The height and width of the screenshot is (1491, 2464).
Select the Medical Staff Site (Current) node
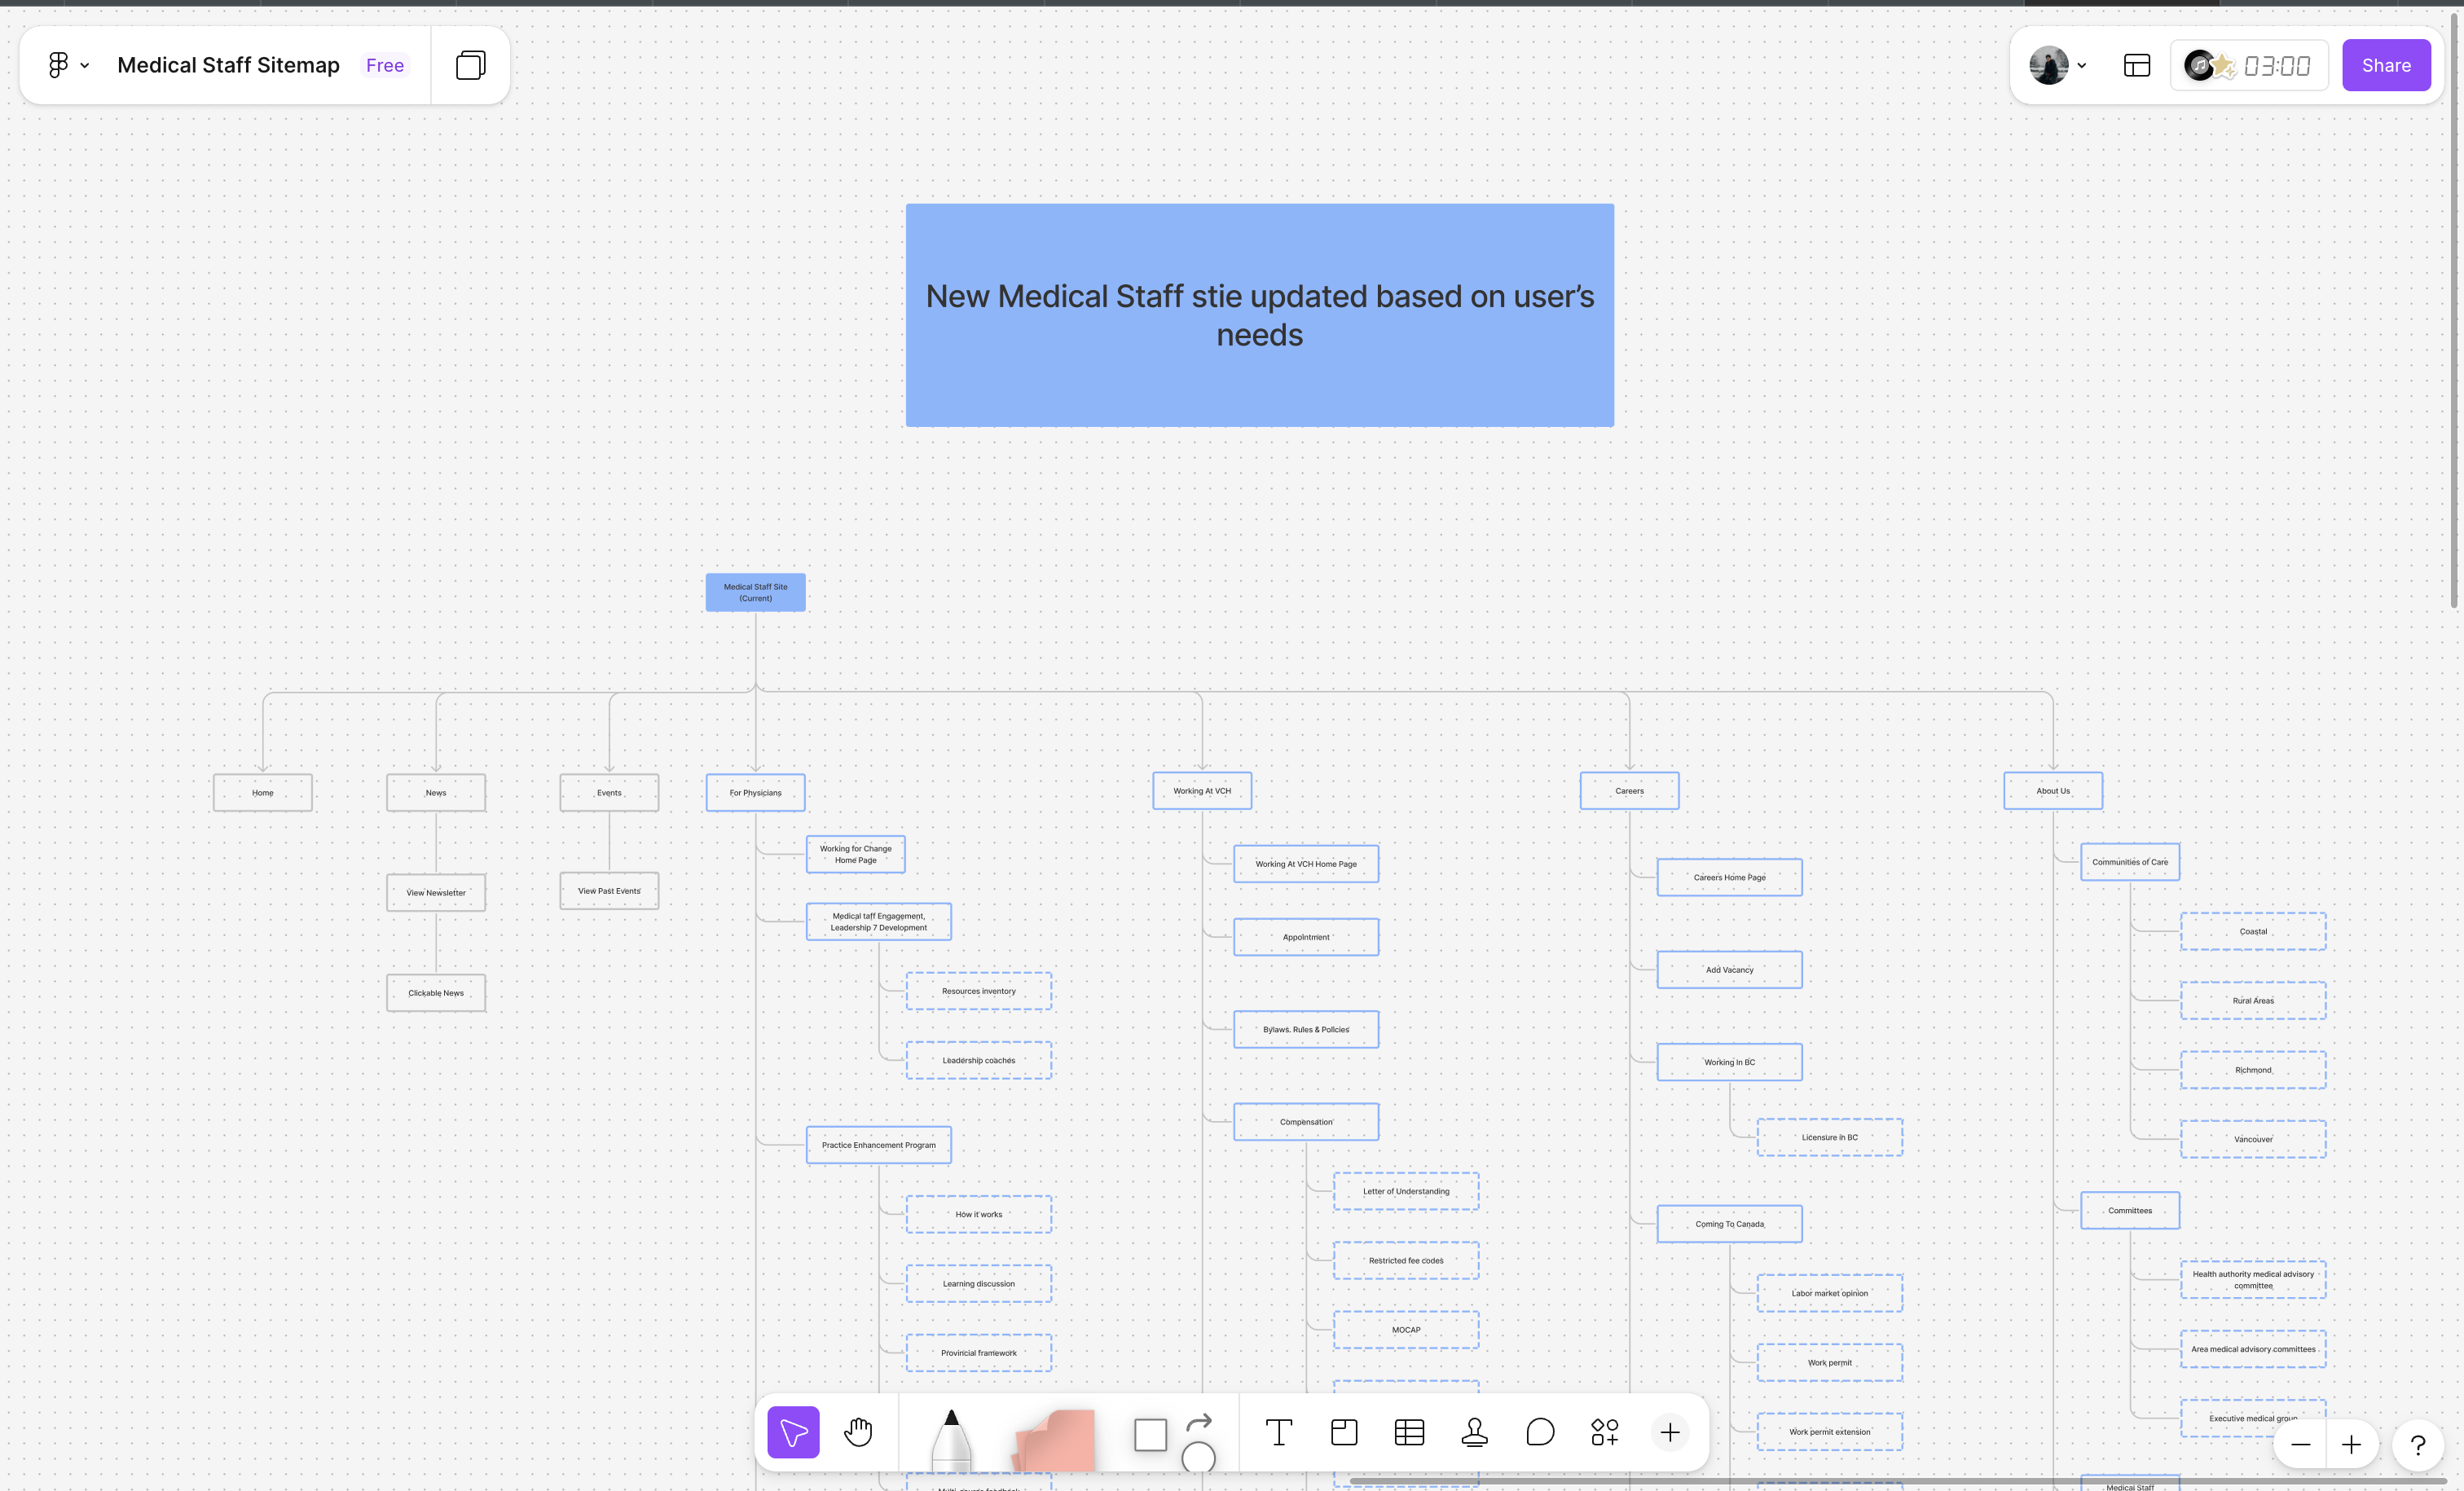755,592
